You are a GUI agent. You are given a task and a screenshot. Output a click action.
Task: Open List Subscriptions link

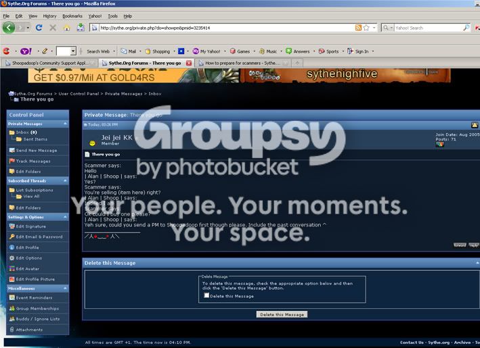(x=35, y=190)
